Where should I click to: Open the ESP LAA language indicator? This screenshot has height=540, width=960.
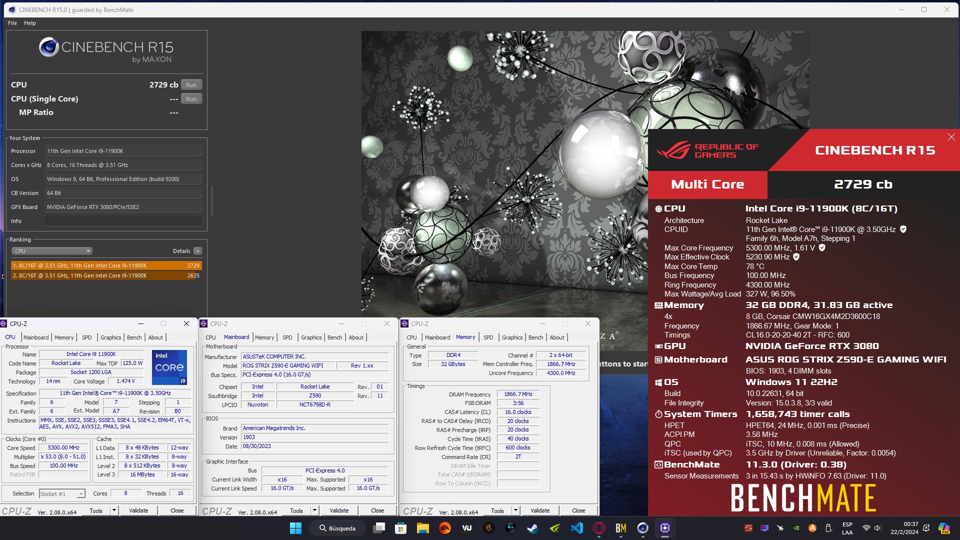(x=847, y=528)
